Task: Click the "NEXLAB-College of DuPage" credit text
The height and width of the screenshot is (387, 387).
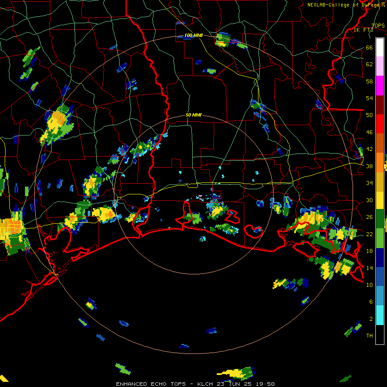Action: [x=344, y=5]
